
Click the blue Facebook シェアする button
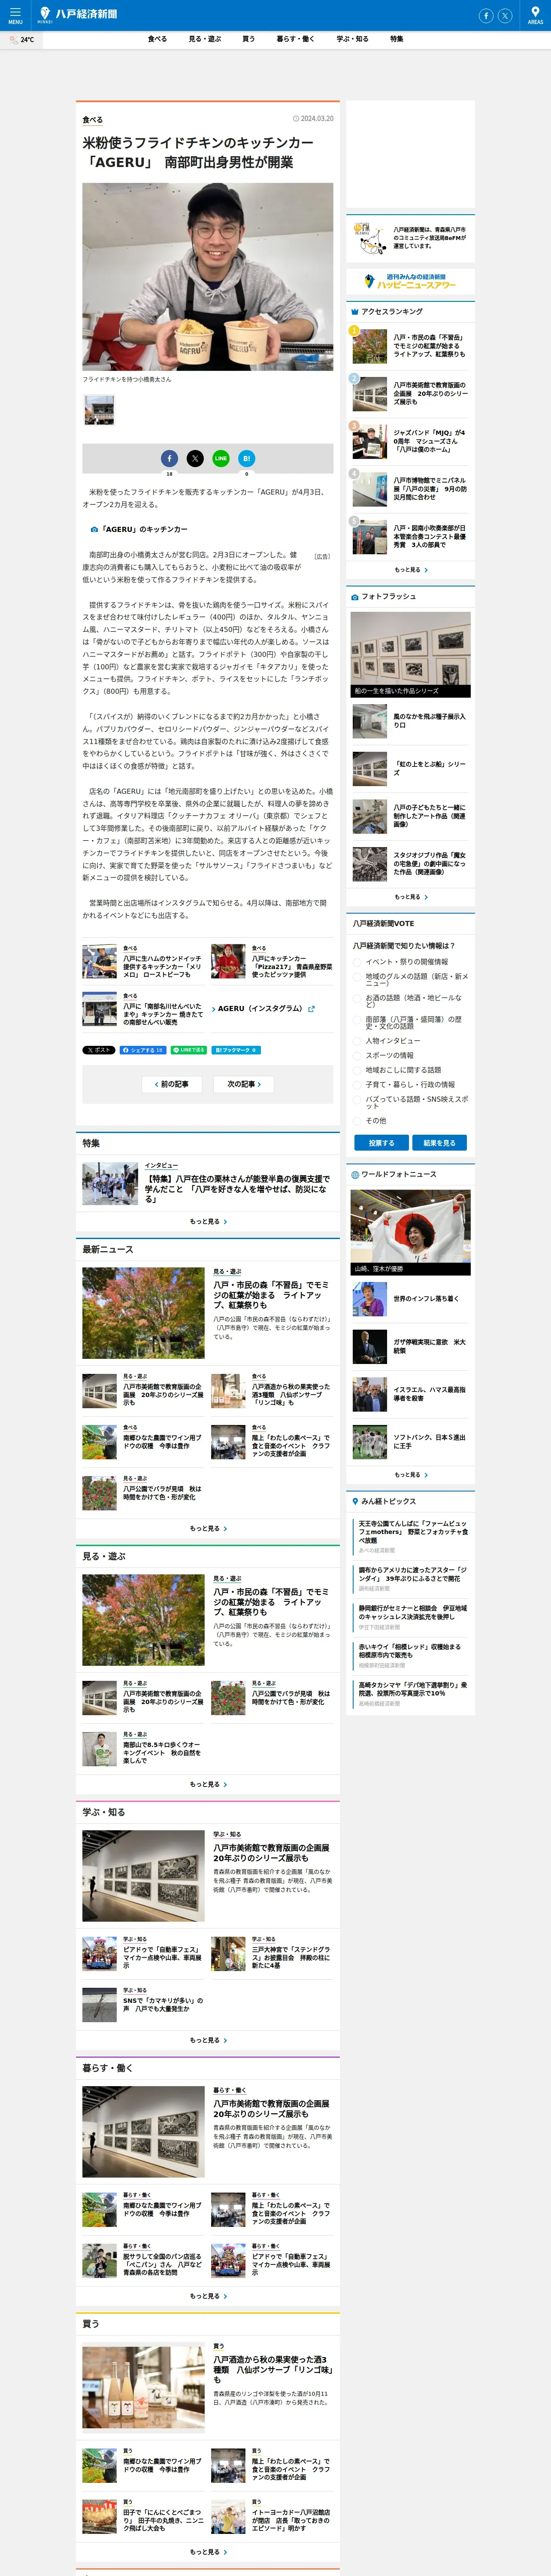click(143, 1050)
